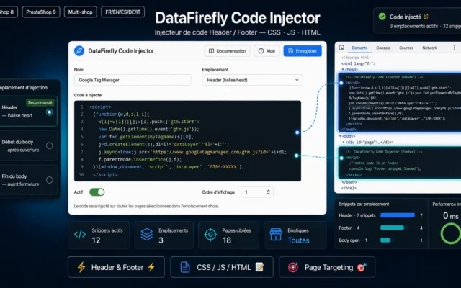This screenshot has height=288, width=461.
Task: Click the Emplacements layers stack icon
Action: click(x=146, y=235)
